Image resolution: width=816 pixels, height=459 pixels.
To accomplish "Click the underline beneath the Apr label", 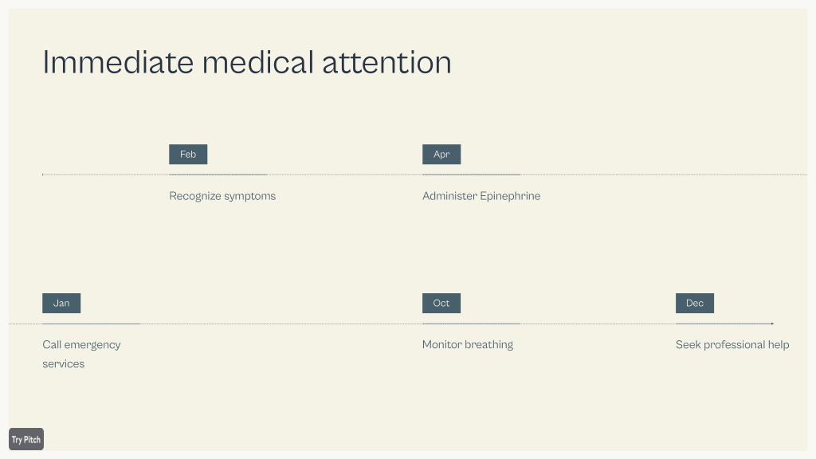I will point(472,175).
